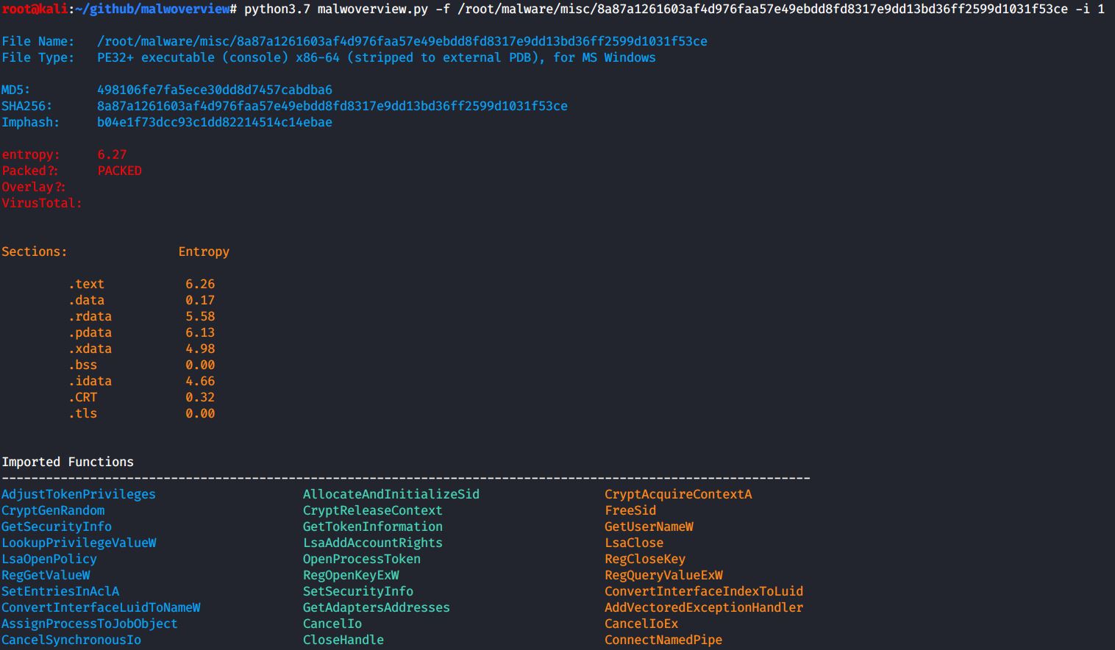Click the CryptReleaseContext function name

coord(373,510)
